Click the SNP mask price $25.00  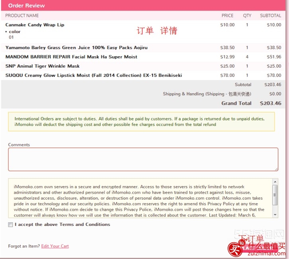228,66
